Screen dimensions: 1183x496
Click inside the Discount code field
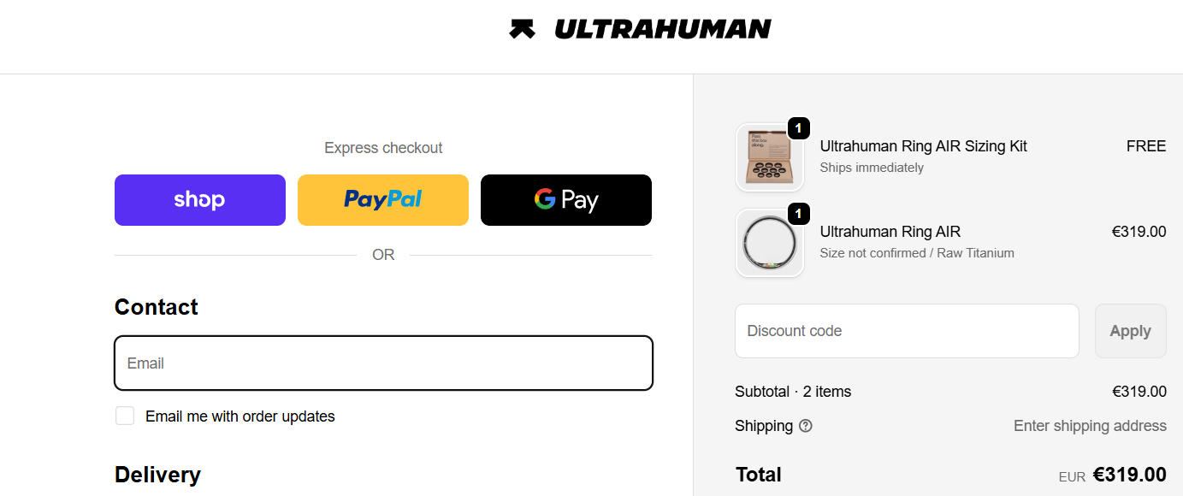click(906, 330)
